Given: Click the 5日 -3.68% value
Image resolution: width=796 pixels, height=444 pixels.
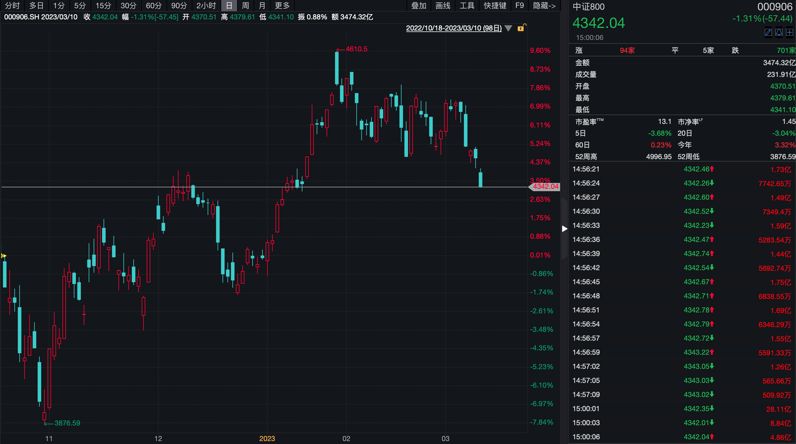Looking at the screenshot, I should [x=660, y=133].
